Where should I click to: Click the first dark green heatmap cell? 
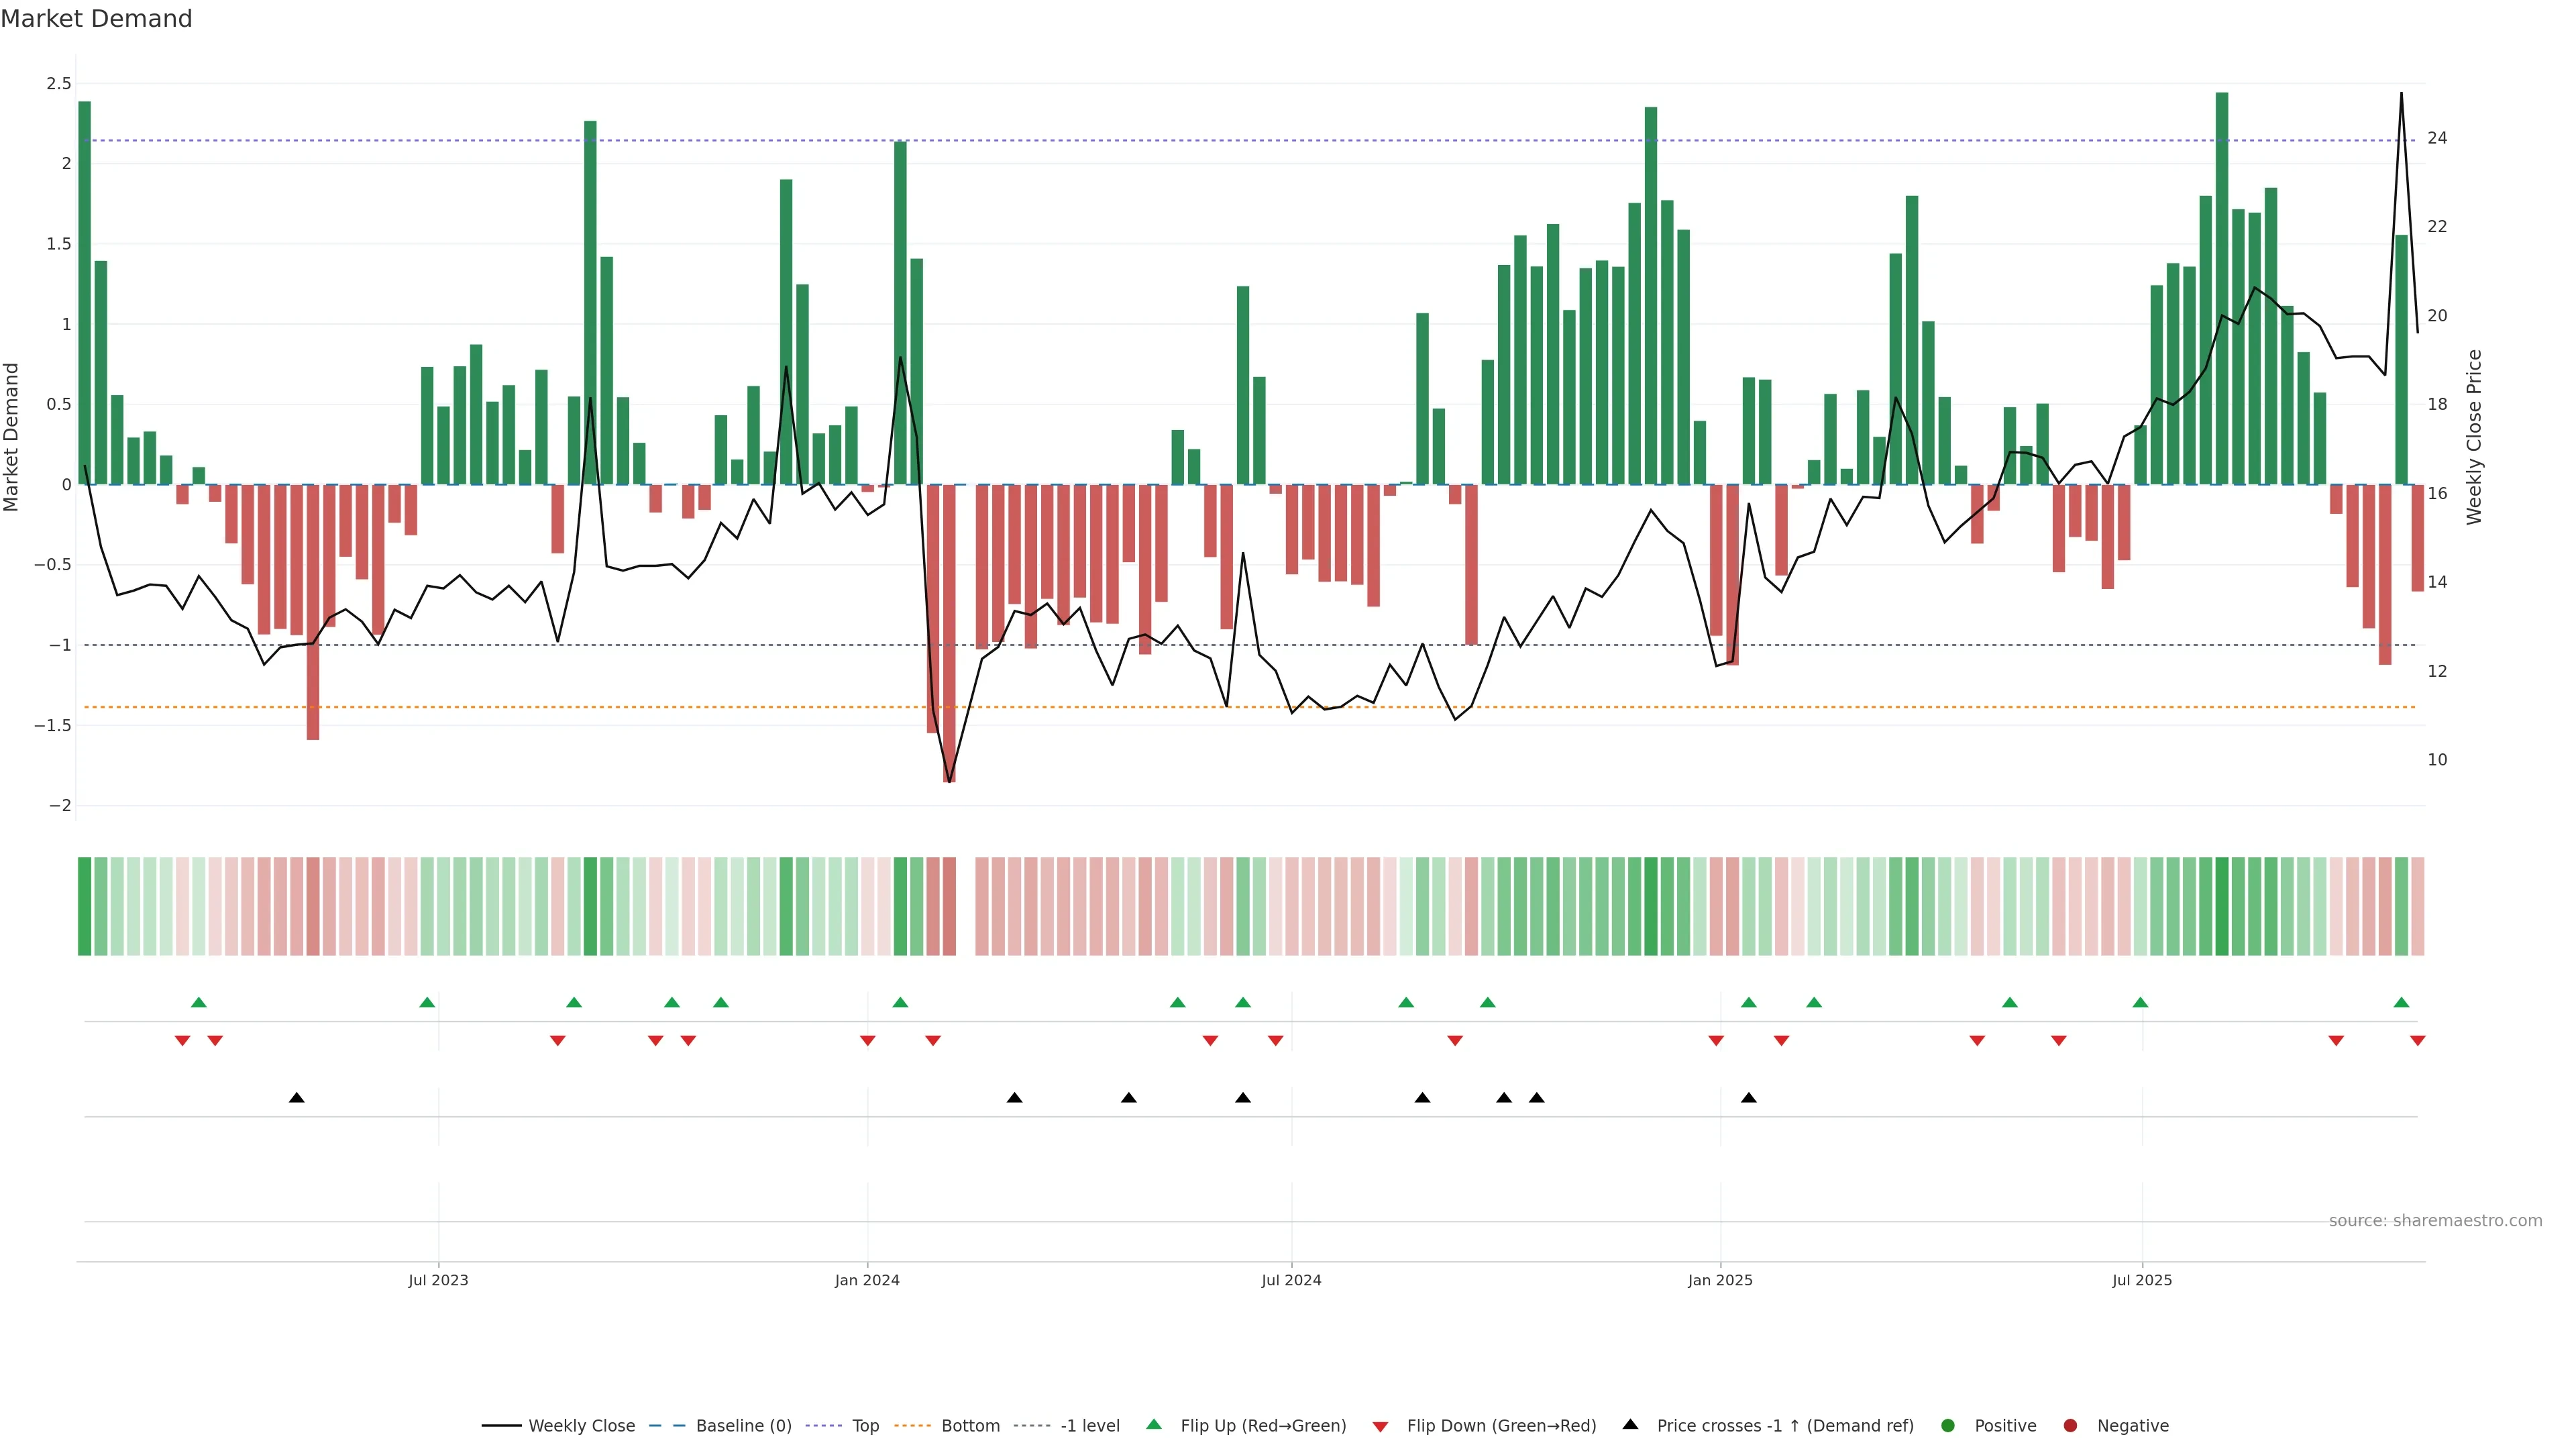tap(85, 906)
